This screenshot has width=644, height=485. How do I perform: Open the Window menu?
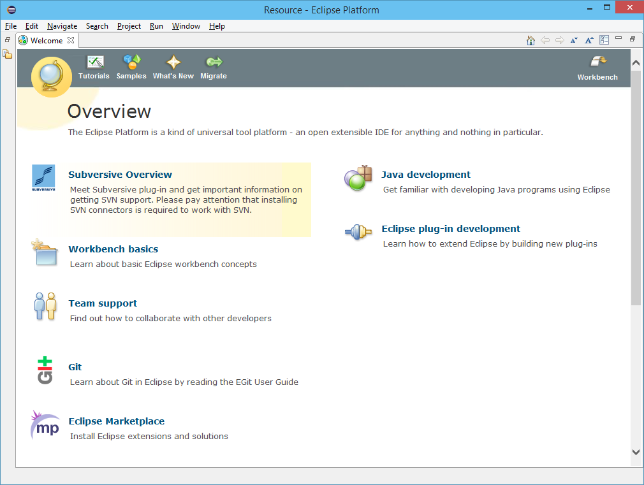point(186,26)
